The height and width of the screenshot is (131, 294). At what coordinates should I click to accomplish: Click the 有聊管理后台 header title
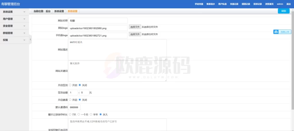click(11, 4)
